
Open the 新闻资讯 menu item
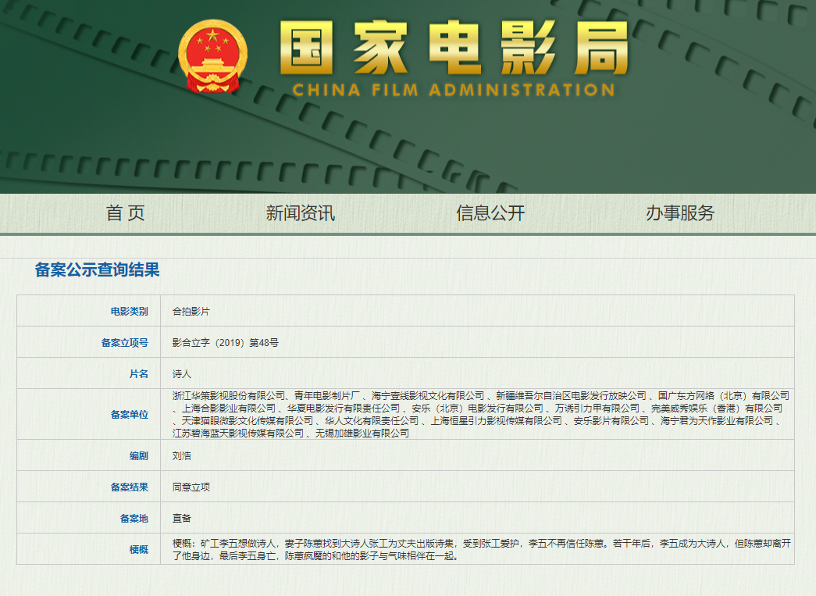coord(301,213)
